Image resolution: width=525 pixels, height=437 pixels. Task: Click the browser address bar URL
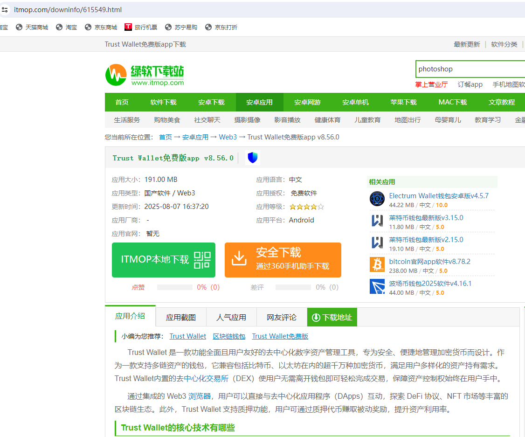68,10
